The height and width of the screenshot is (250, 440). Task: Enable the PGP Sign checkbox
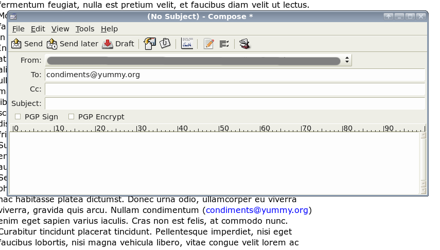18,117
